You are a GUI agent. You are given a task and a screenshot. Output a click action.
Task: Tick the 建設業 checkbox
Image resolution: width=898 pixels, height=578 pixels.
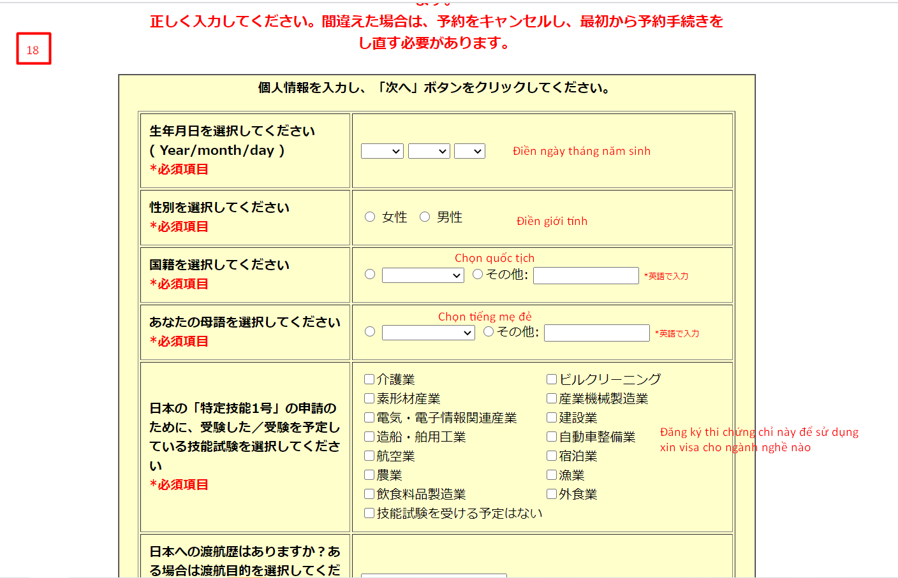tap(552, 417)
